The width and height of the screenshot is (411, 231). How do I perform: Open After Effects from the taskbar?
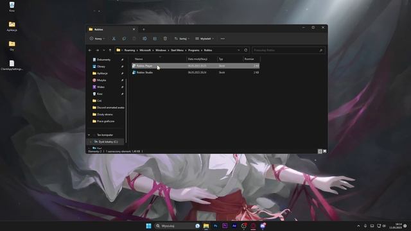234,226
